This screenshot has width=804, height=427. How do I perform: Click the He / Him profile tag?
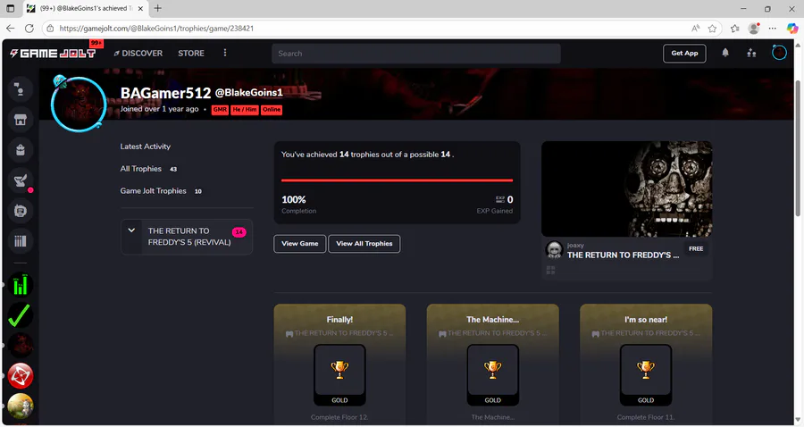point(245,110)
